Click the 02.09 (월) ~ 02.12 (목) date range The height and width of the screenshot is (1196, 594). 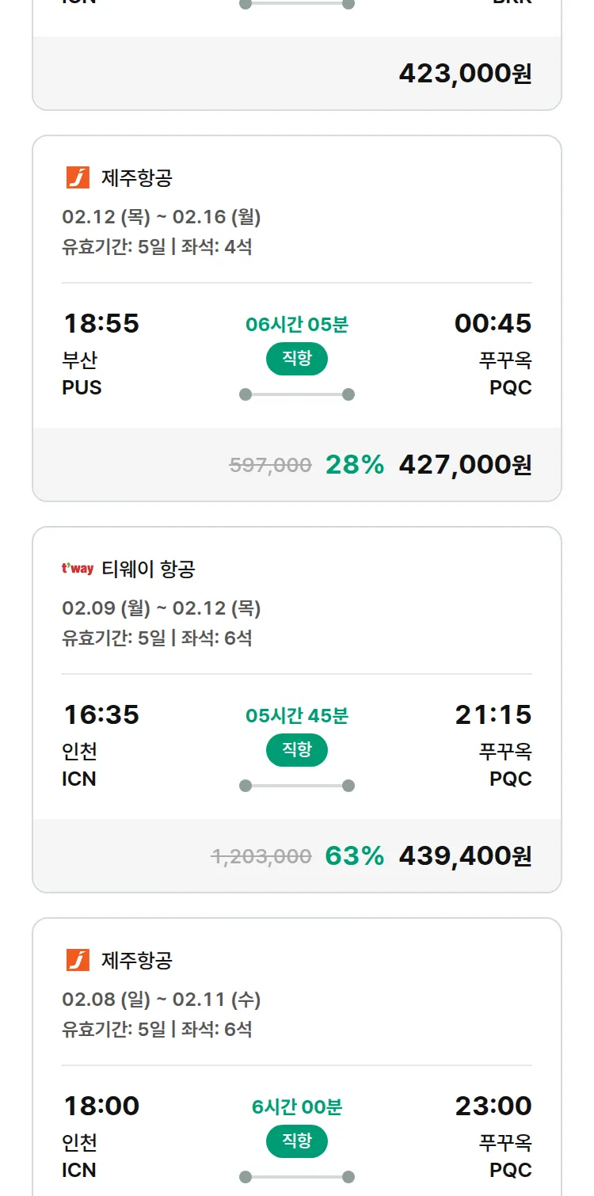(162, 608)
